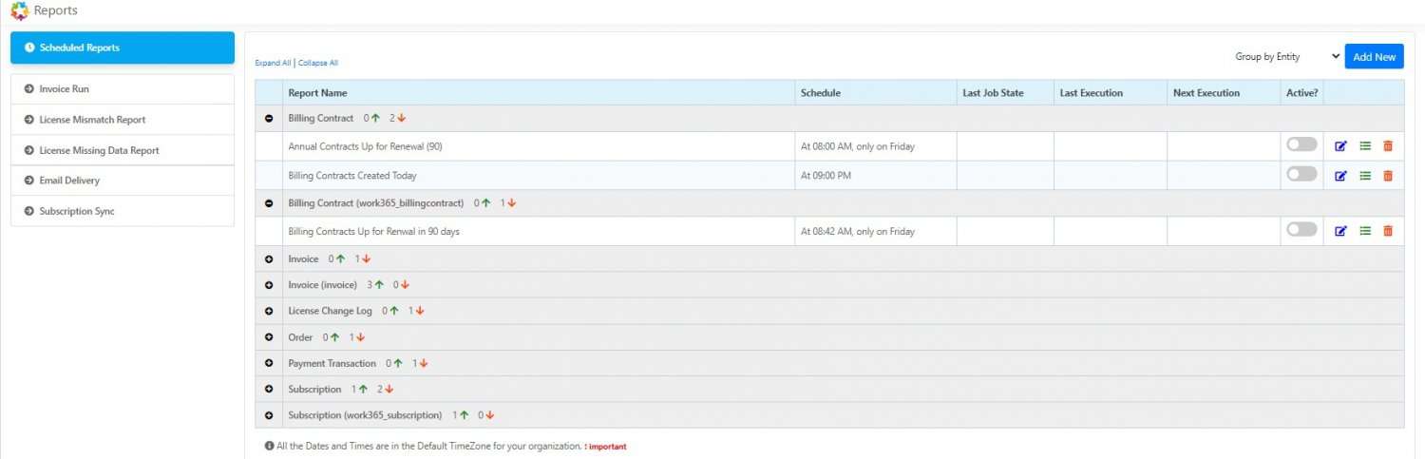The height and width of the screenshot is (459, 1425).
Task: Open Invoice Run in sidebar
Action: coord(123,89)
